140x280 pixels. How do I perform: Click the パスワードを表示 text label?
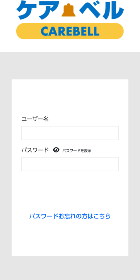click(x=77, y=151)
